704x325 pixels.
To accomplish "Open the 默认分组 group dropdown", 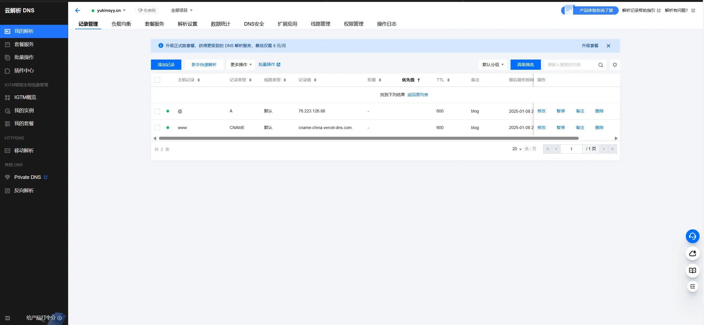I will 493,65.
